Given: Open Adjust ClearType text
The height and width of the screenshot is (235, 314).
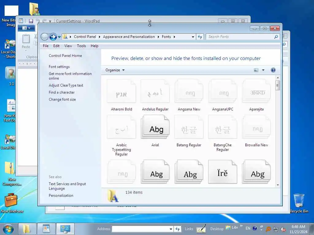Looking at the screenshot, I should pos(66,85).
